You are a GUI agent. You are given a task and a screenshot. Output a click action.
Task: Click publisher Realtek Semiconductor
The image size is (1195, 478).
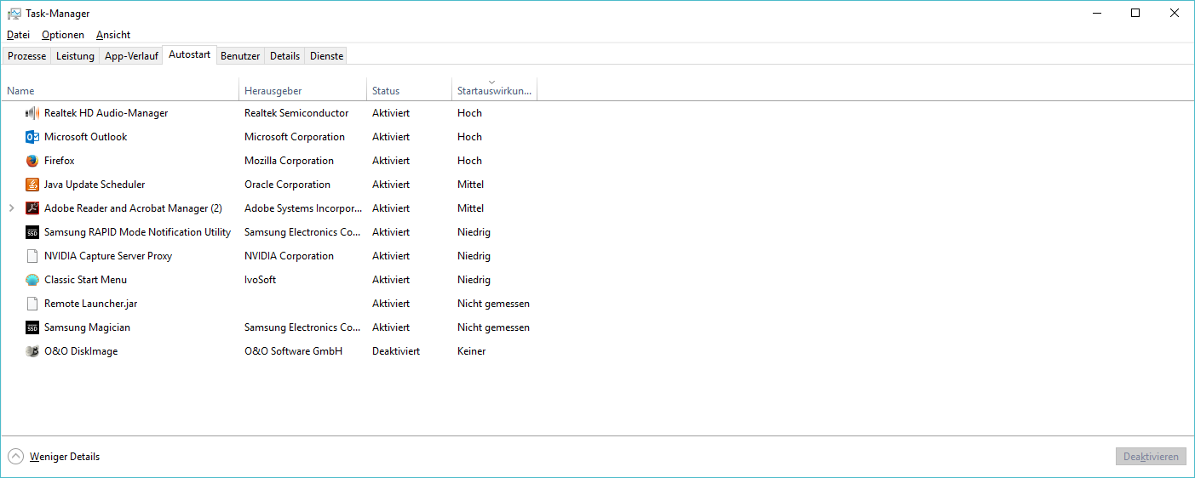(x=296, y=113)
